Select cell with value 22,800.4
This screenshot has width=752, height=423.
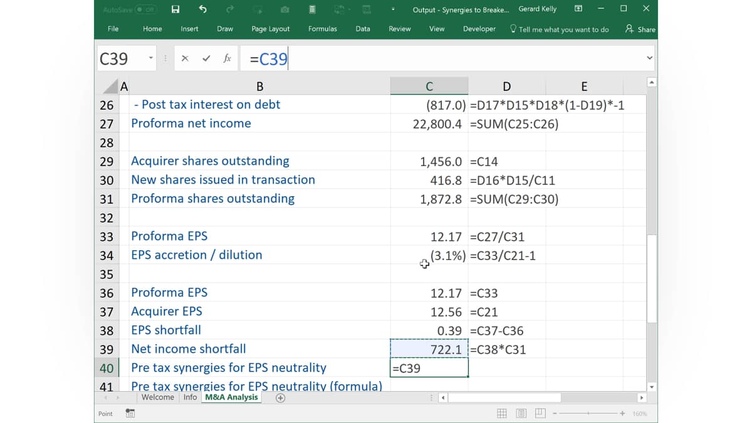pyautogui.click(x=429, y=123)
